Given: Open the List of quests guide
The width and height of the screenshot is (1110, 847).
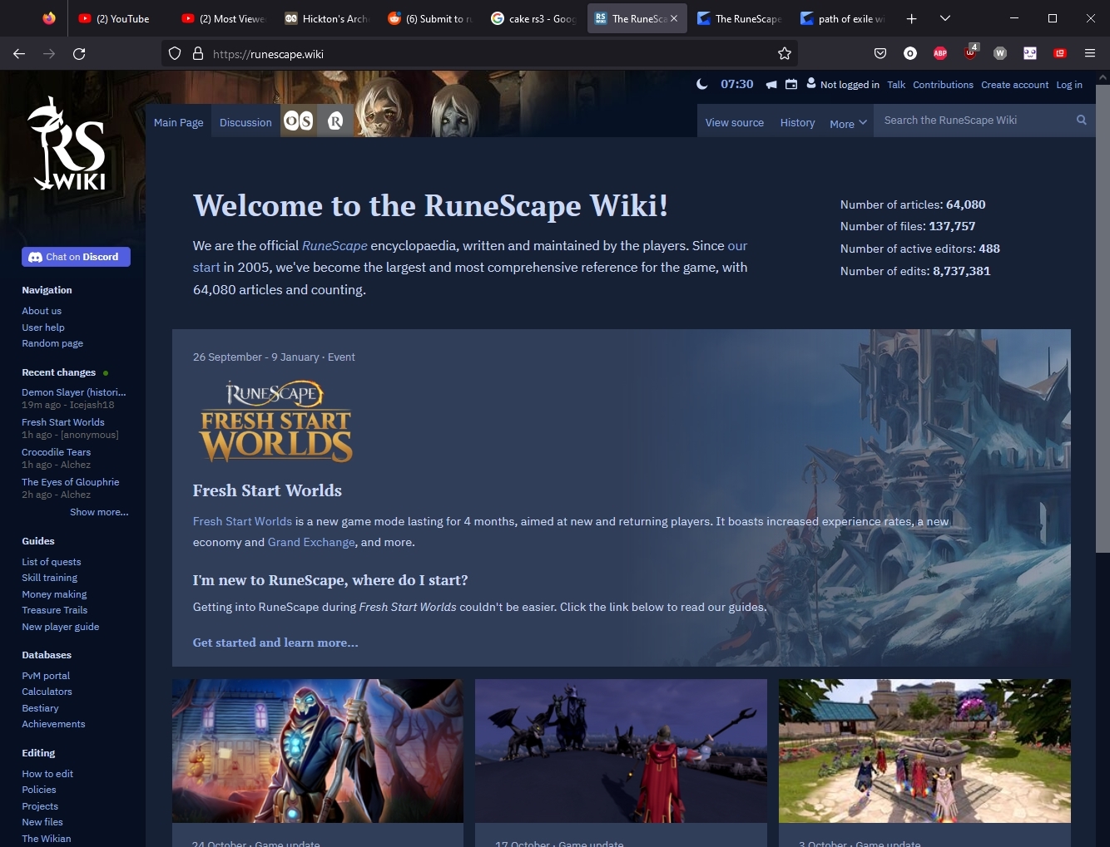Looking at the screenshot, I should (x=52, y=562).
